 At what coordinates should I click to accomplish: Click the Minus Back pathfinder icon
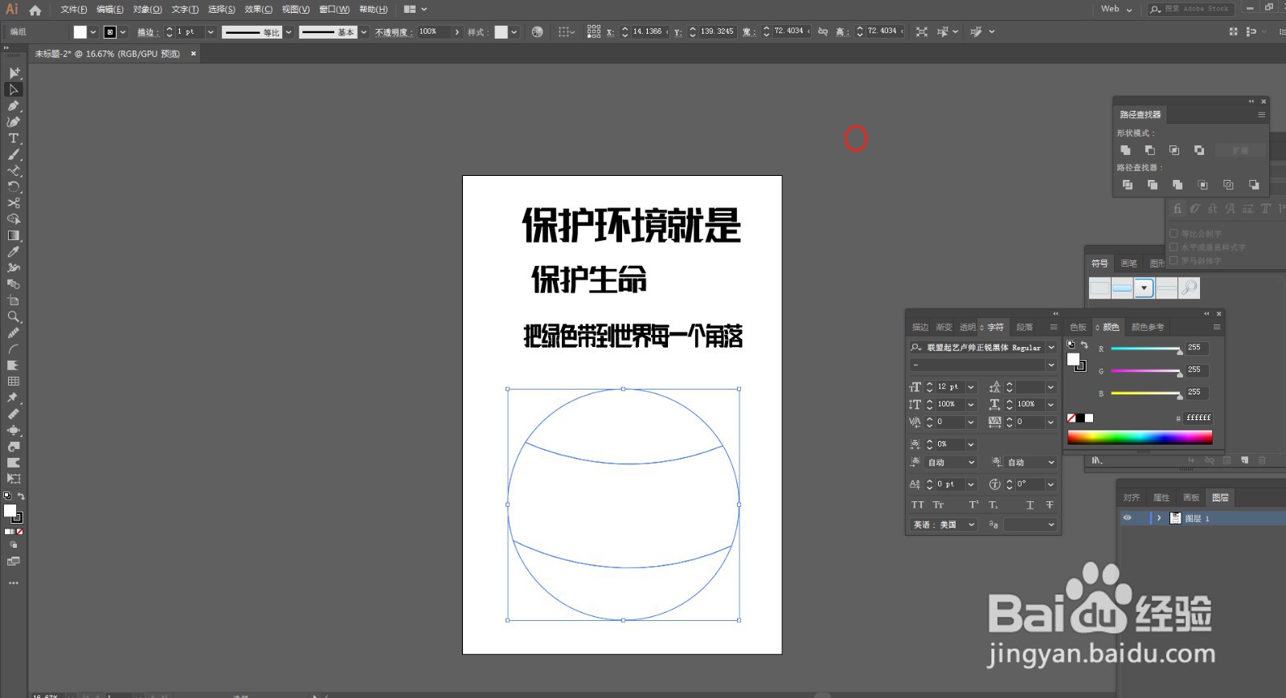pos(1254,185)
